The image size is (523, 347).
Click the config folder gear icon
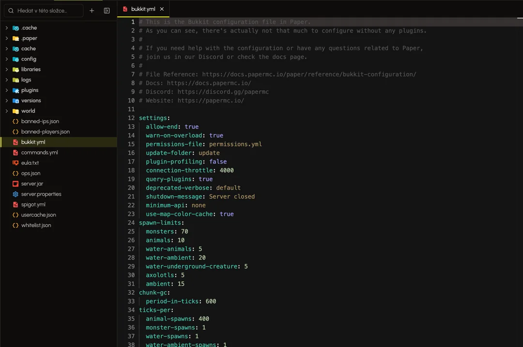click(x=15, y=59)
